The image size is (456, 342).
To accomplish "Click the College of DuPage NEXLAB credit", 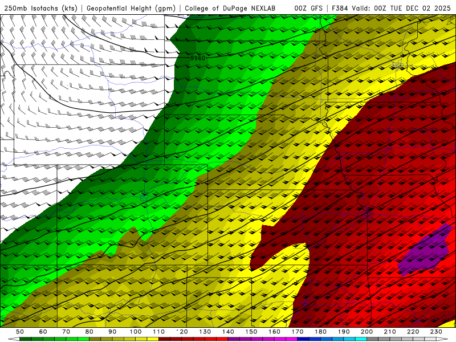I will (230, 9).
